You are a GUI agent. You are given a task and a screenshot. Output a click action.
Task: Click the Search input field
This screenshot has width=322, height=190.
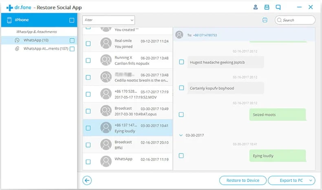pyautogui.click(x=295, y=20)
